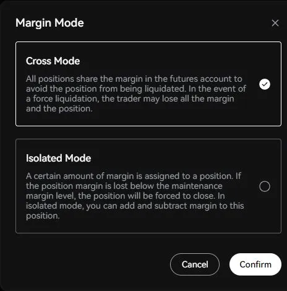Close the Margin Mode dialog with X
Image resolution: width=287 pixels, height=291 pixels.
(x=275, y=23)
